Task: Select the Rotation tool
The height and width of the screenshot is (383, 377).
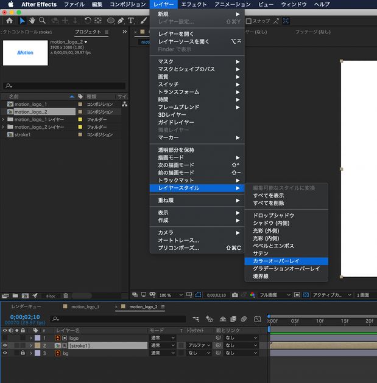Action: click(88, 21)
